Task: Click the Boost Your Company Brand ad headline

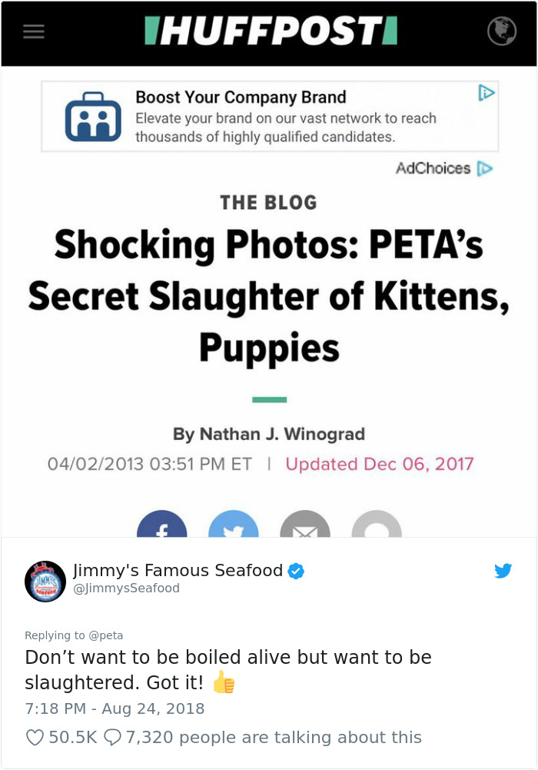Action: point(239,97)
